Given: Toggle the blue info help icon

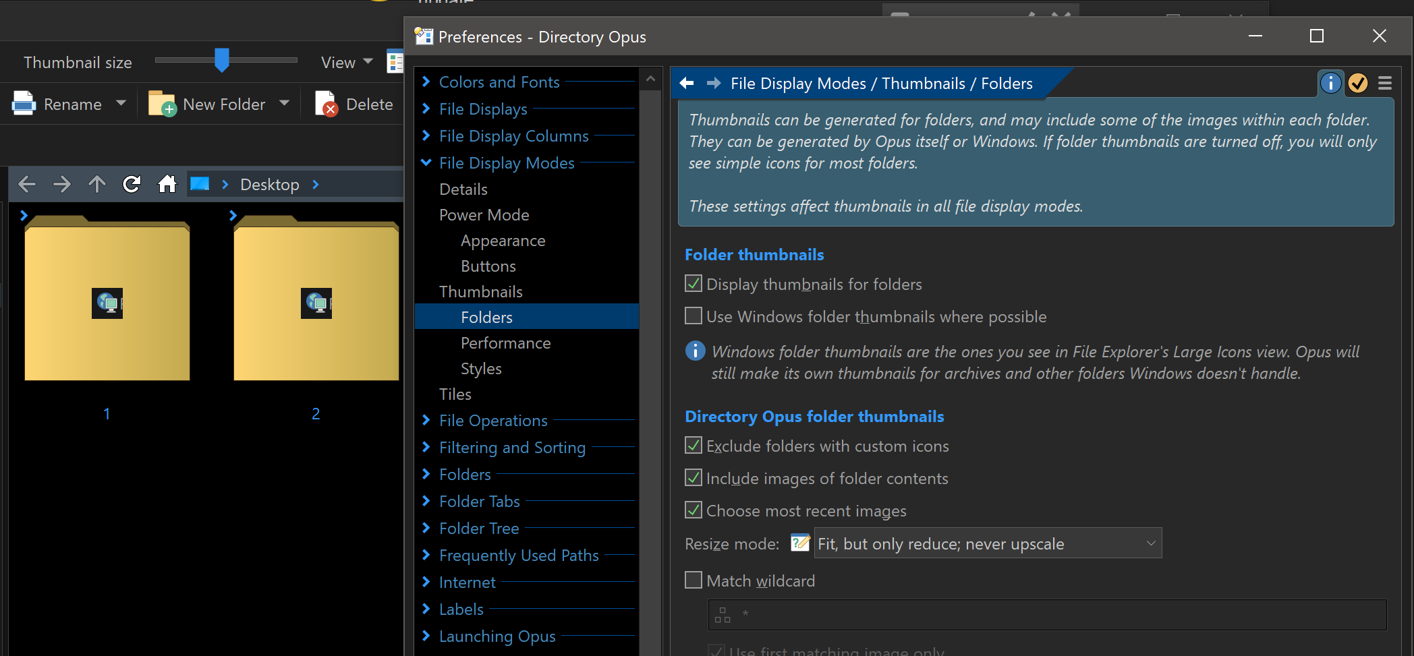Looking at the screenshot, I should coord(1330,83).
